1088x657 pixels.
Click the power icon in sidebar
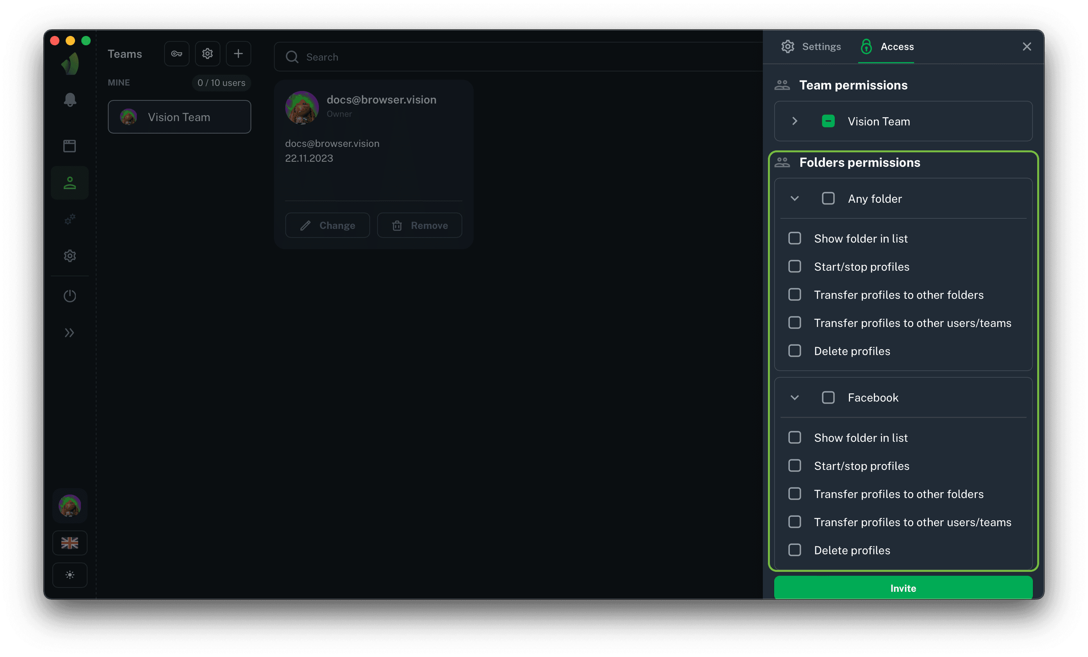coord(70,296)
